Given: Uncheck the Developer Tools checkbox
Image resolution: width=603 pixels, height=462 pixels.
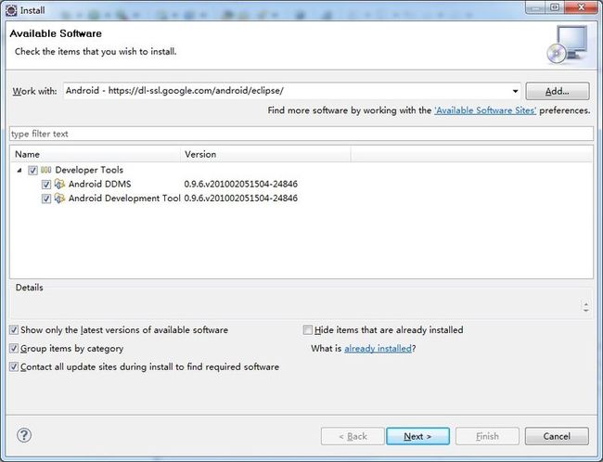Looking at the screenshot, I should [32, 170].
